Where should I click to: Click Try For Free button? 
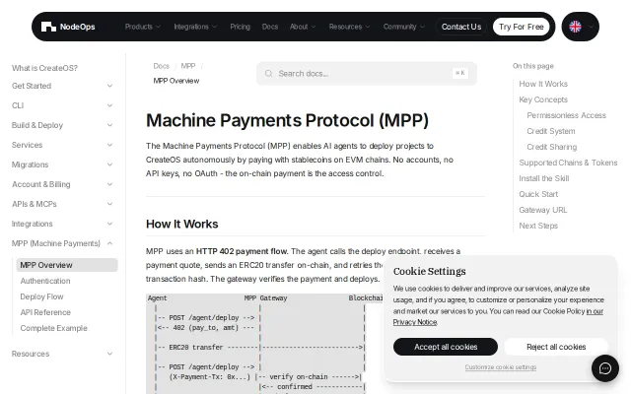click(x=522, y=27)
